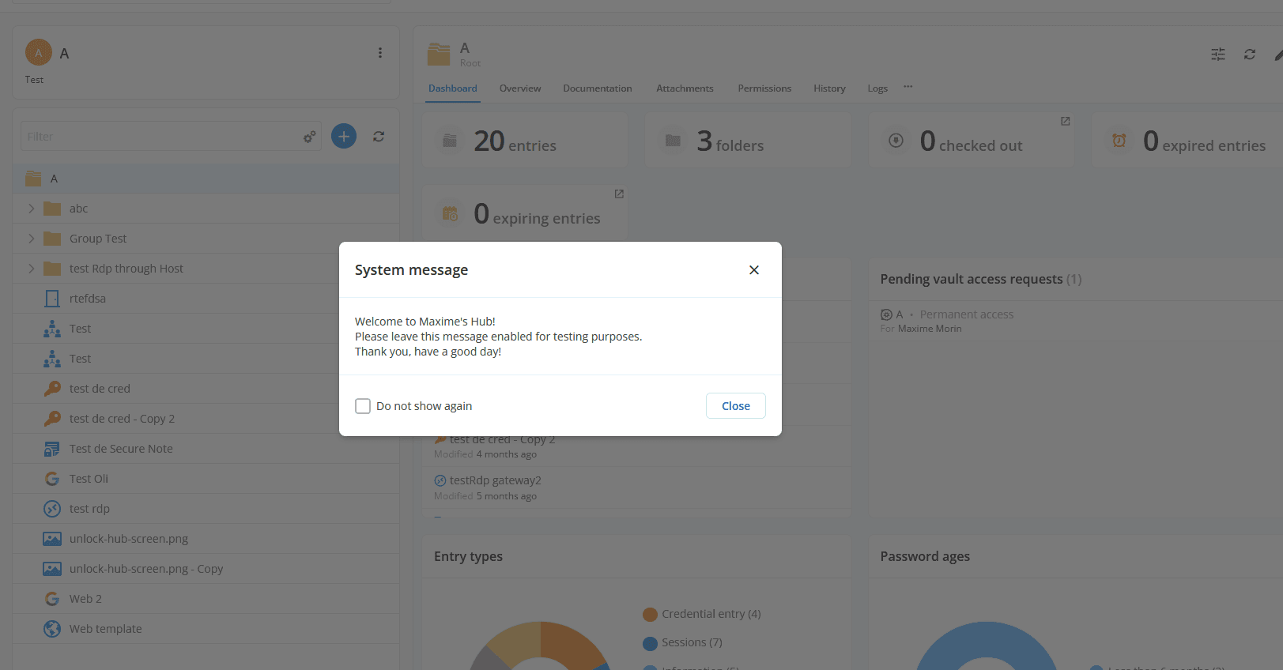Viewport: 1283px width, 670px height.
Task: Select Credential entry orange legend swatch
Action: (x=651, y=615)
